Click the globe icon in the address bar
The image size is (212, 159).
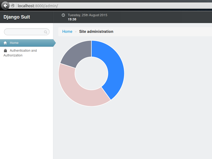click(13, 5)
